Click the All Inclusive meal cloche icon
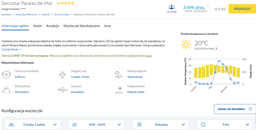256x130 pixels. pyautogui.click(x=6, y=90)
